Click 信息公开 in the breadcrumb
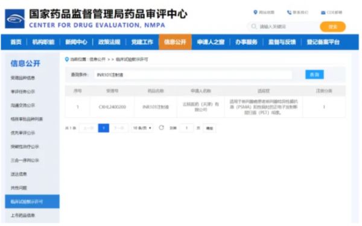The width and height of the screenshot is (362, 226). (x=97, y=60)
